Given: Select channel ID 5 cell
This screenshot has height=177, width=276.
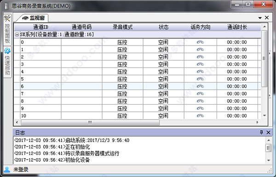Looking at the screenshot, I should (40, 79).
